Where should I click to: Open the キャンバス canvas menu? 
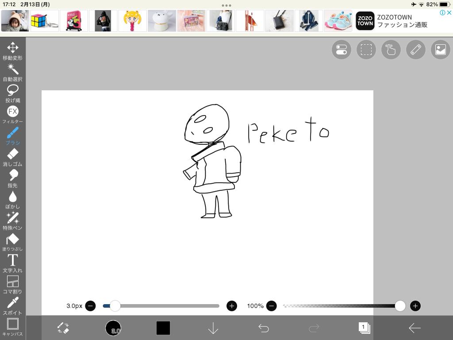[12, 327]
